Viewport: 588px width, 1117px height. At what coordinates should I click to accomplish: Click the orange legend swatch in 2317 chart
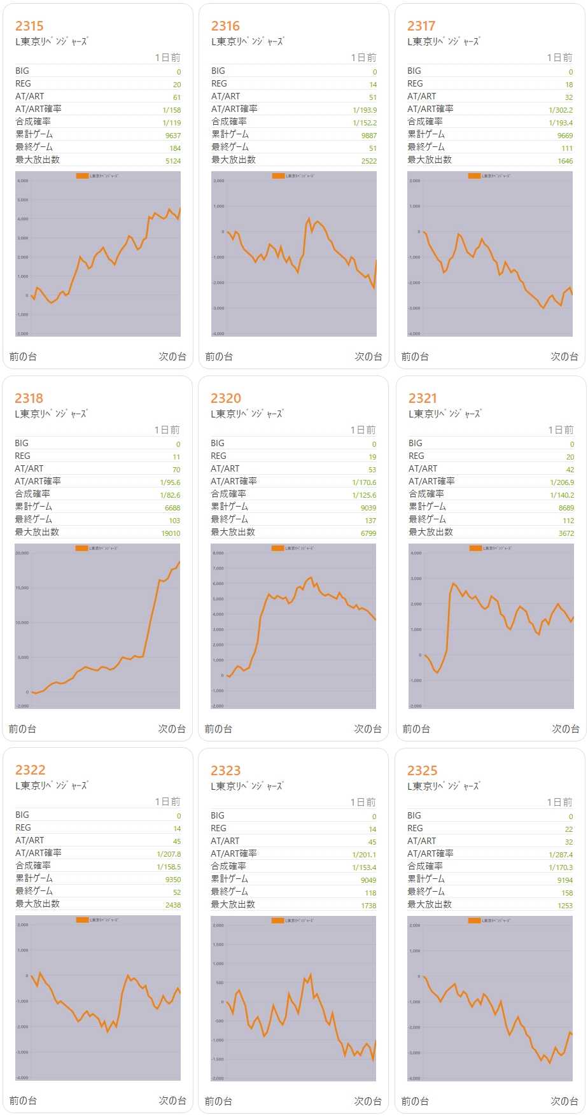coord(474,176)
